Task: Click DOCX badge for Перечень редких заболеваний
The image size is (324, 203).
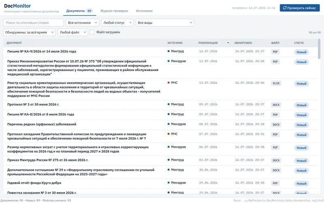Action: [276, 125]
